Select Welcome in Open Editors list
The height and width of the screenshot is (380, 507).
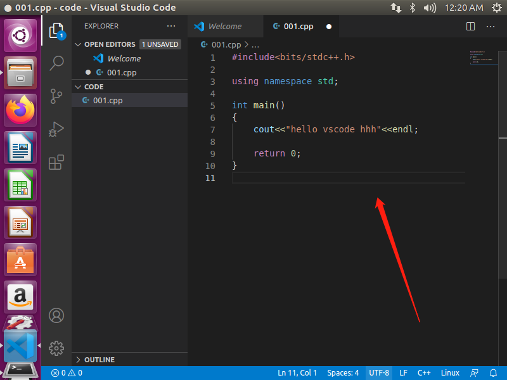click(x=130, y=58)
